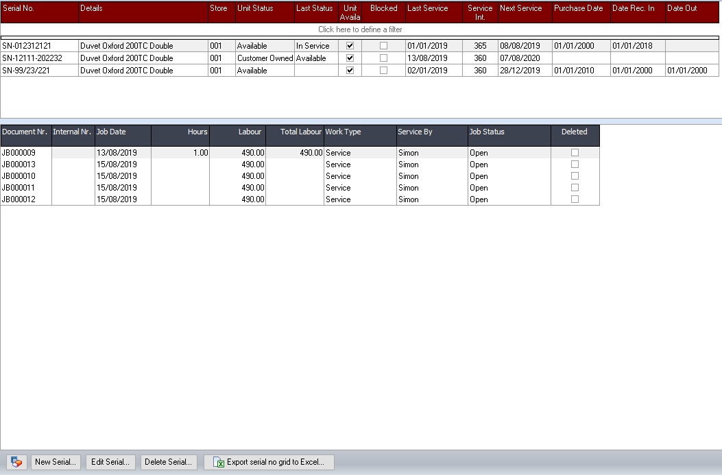Screen dimensions: 722x475
Task: Tick the Deleted checkbox for JB000009
Action: pos(575,153)
